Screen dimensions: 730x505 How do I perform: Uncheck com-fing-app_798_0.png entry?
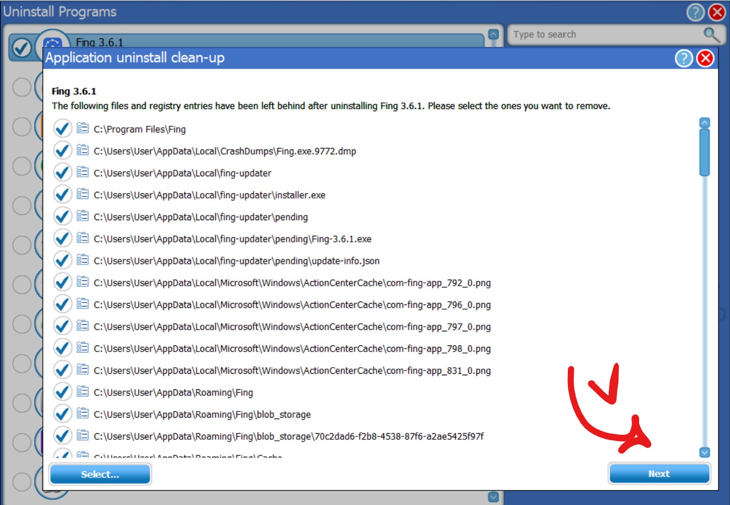click(63, 348)
